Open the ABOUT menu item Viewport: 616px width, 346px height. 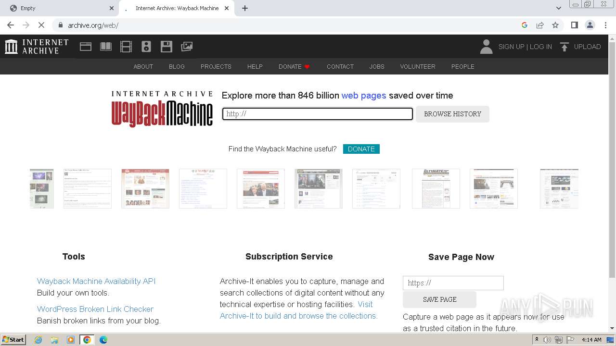click(143, 66)
